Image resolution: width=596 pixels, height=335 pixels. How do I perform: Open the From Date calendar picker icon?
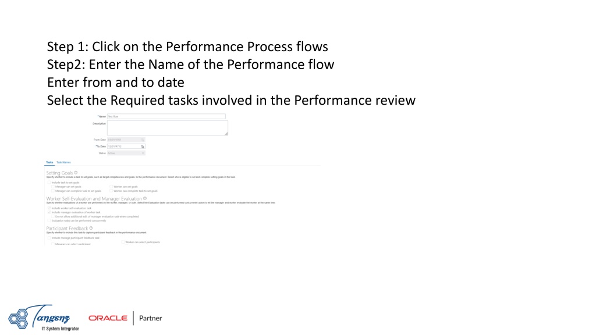(x=143, y=140)
